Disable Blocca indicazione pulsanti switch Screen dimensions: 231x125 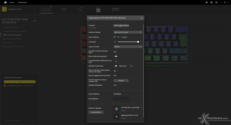[x=115, y=56]
